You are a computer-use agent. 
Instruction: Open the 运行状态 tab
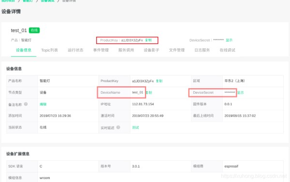[x=75, y=50]
